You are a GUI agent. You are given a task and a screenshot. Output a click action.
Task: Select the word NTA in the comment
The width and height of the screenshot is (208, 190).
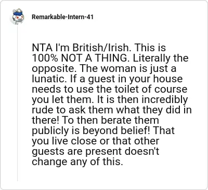tap(42, 48)
